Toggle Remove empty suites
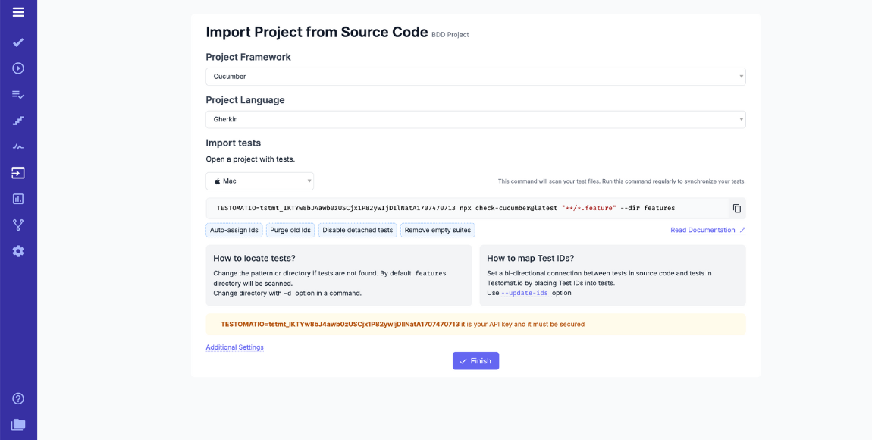Image resolution: width=872 pixels, height=440 pixels. point(438,229)
